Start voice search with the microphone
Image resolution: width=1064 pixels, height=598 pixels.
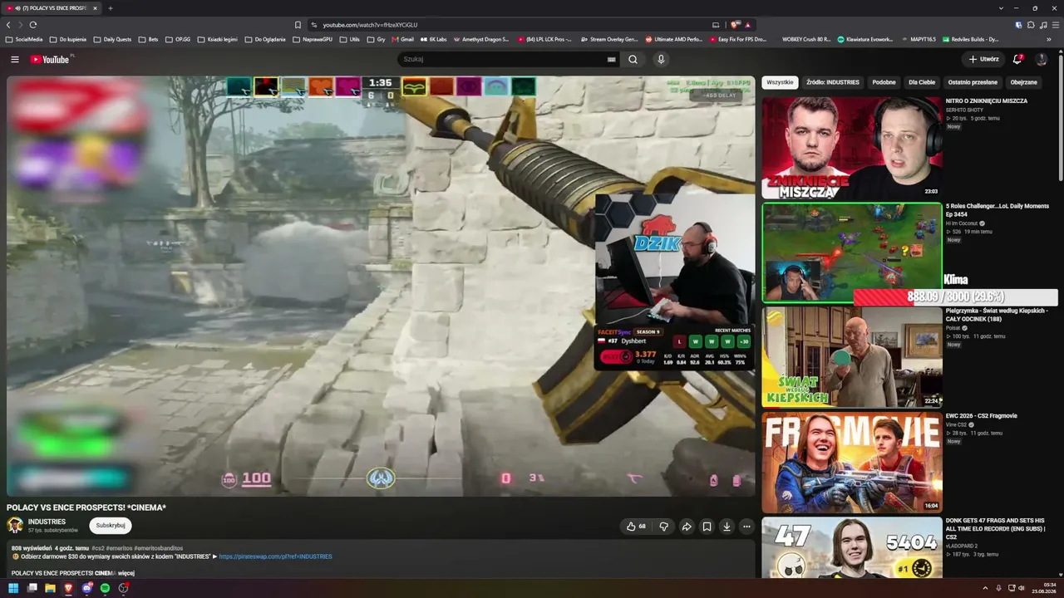point(661,59)
